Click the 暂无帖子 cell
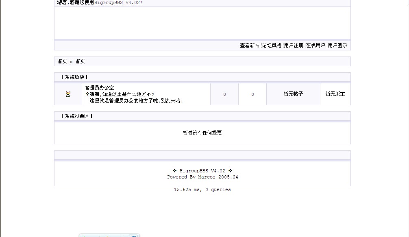409x237 pixels. click(x=293, y=94)
